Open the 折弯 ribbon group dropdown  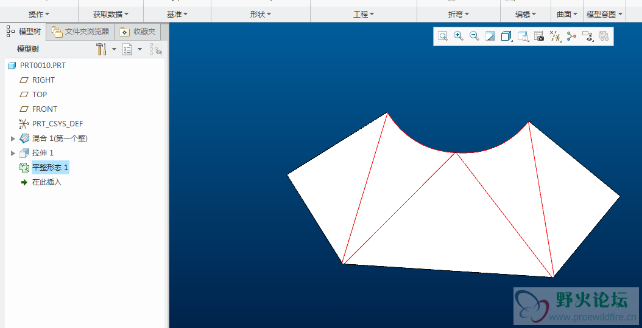pos(459,14)
